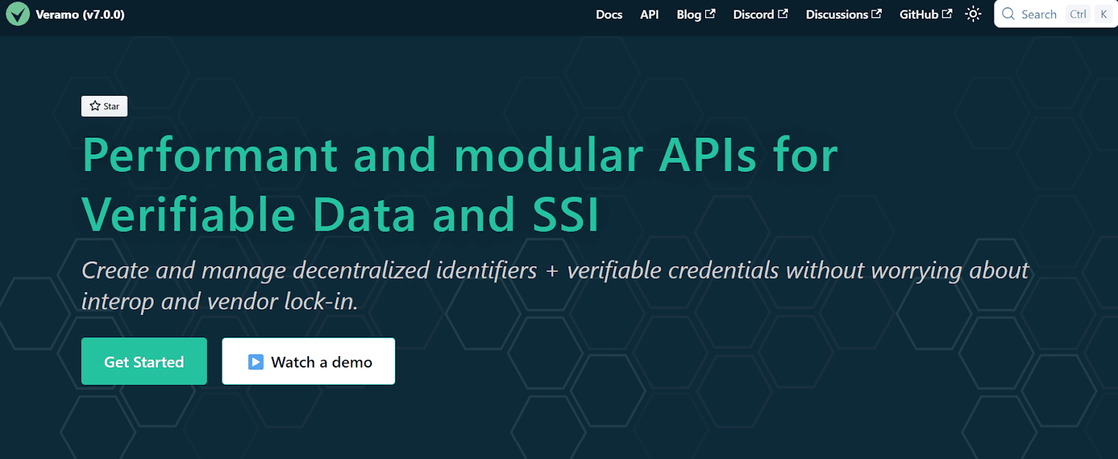Toggle light/dark mode sun icon

(x=973, y=14)
